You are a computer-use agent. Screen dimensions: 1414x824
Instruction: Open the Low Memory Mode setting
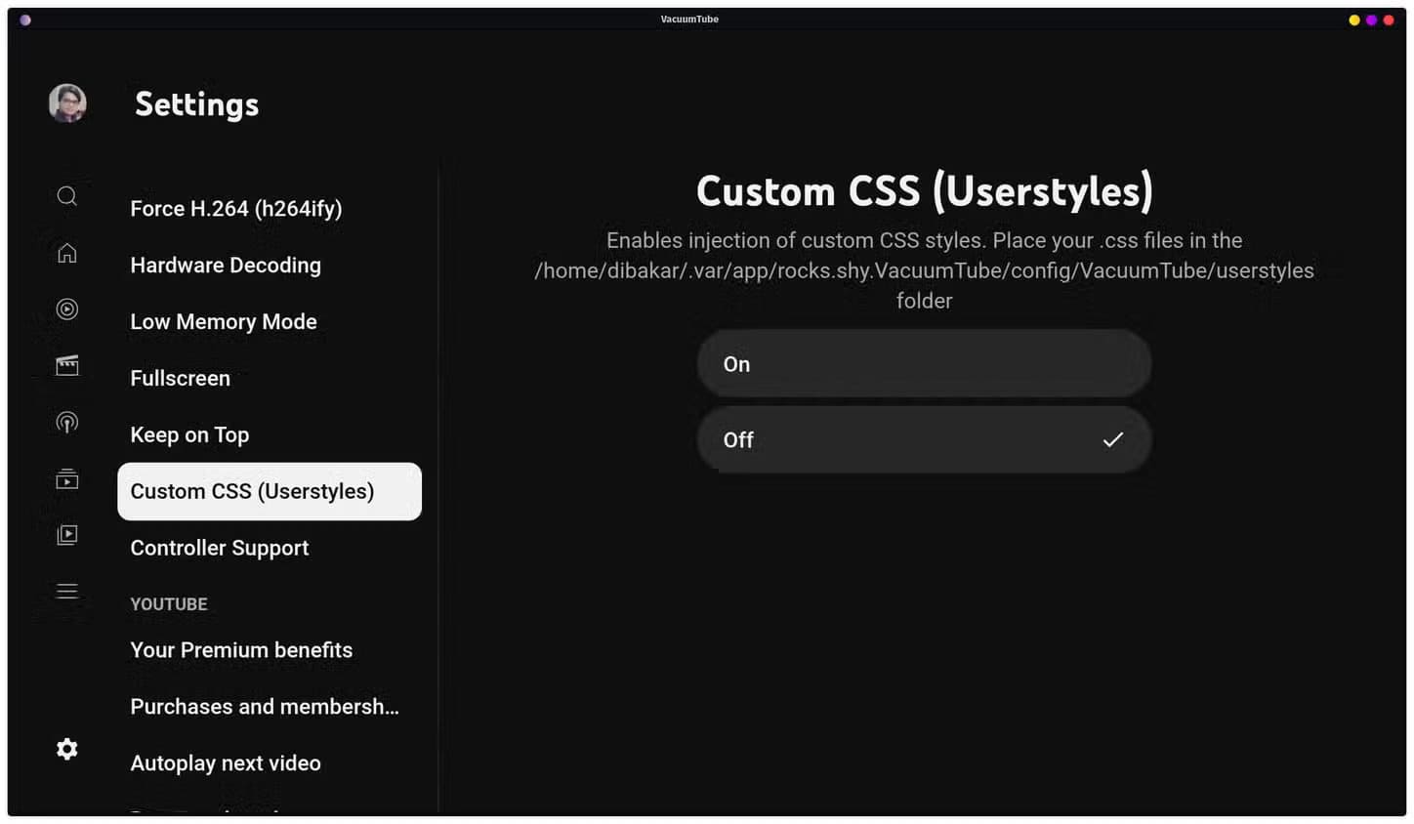pyautogui.click(x=223, y=321)
